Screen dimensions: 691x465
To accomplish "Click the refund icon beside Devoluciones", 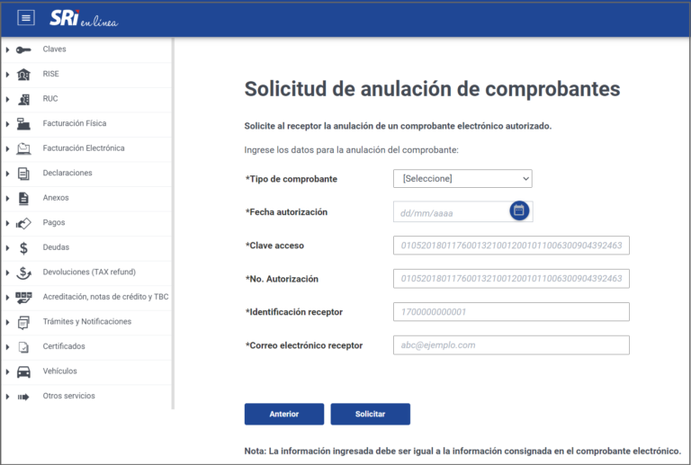I will click(x=23, y=273).
